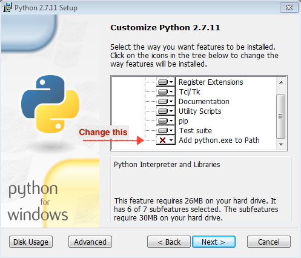Click the drive icon beside Test suite

pos(163,131)
